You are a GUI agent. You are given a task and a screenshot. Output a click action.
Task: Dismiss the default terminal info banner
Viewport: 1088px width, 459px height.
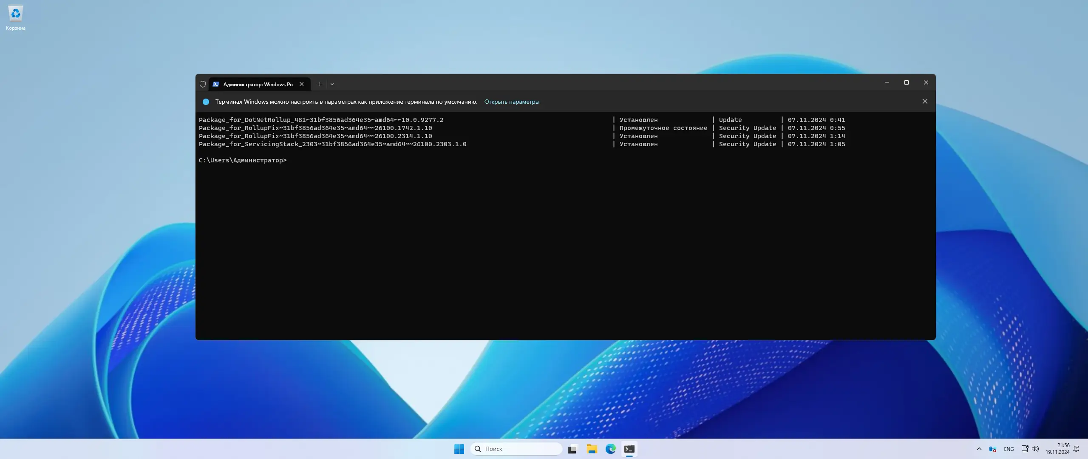925,102
